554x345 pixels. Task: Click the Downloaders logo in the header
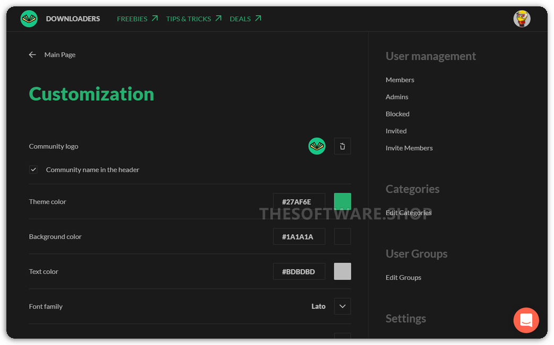[x=29, y=19]
